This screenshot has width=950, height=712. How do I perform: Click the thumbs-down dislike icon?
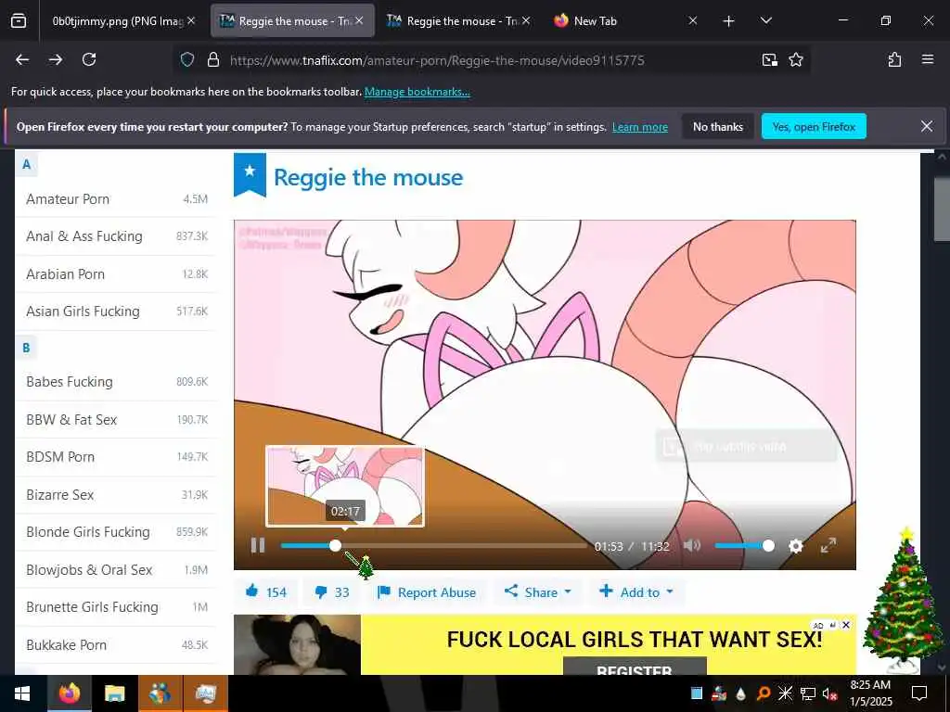[321, 592]
